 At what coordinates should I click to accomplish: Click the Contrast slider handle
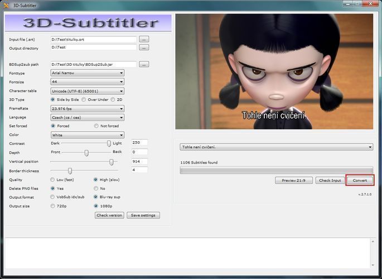click(109, 143)
